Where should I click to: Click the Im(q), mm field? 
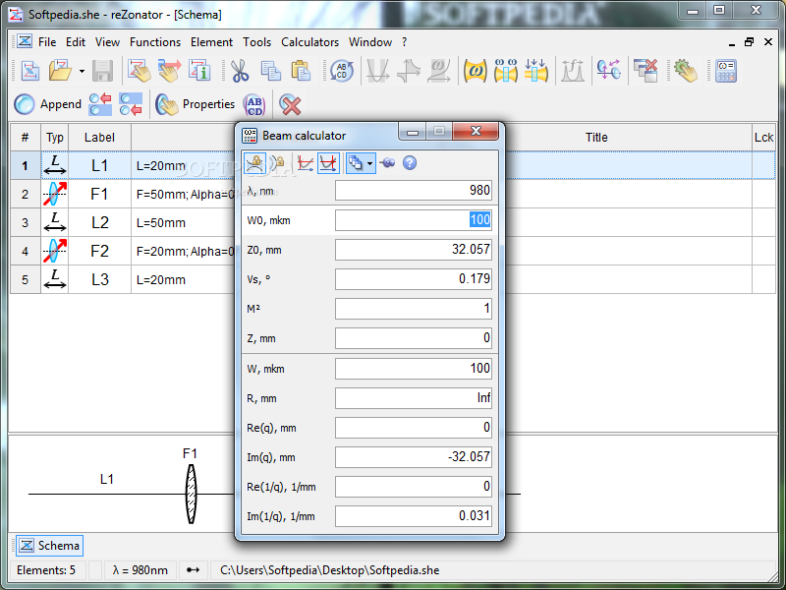[414, 457]
